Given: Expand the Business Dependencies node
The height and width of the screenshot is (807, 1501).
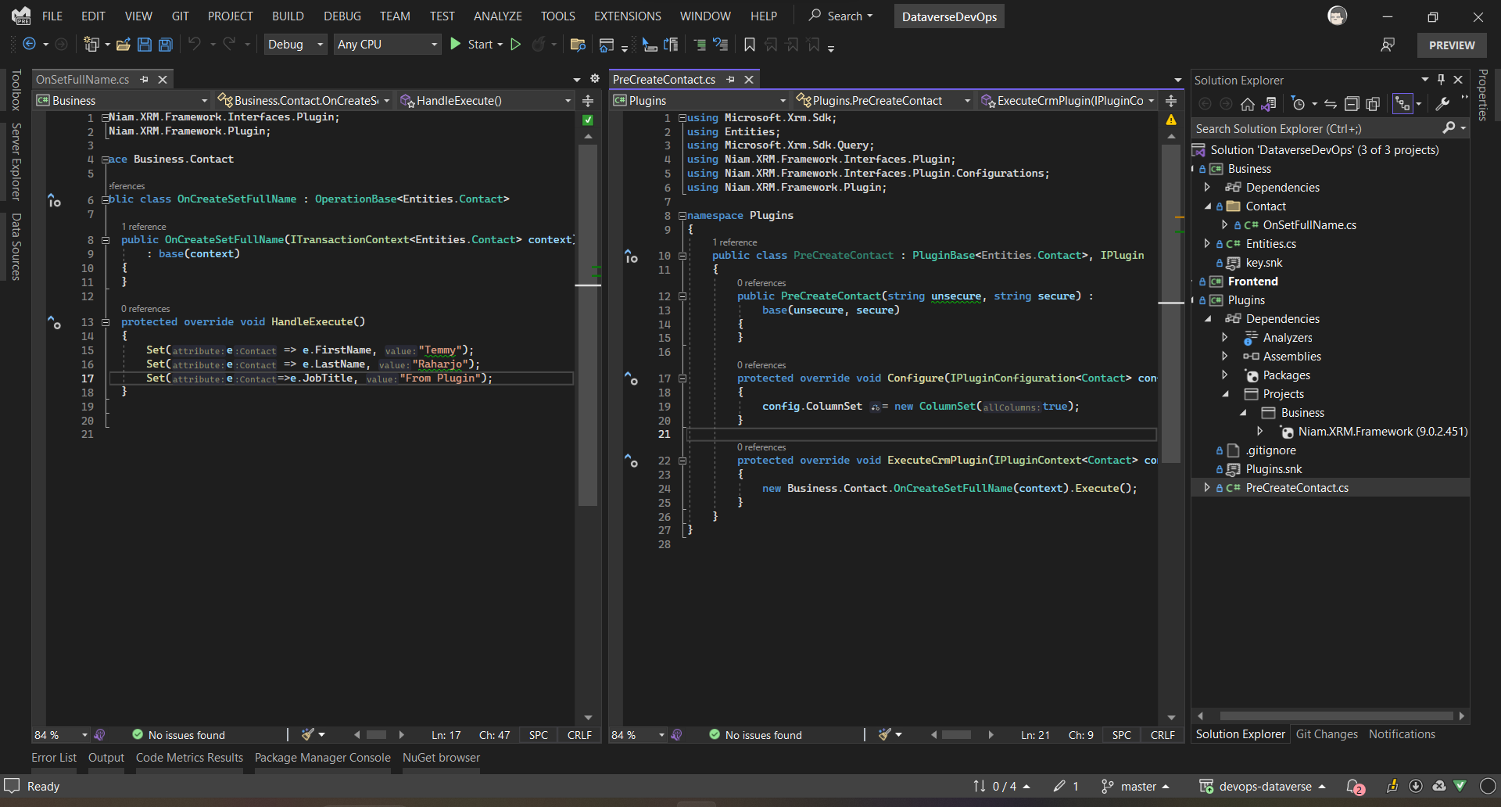Looking at the screenshot, I should (1208, 187).
